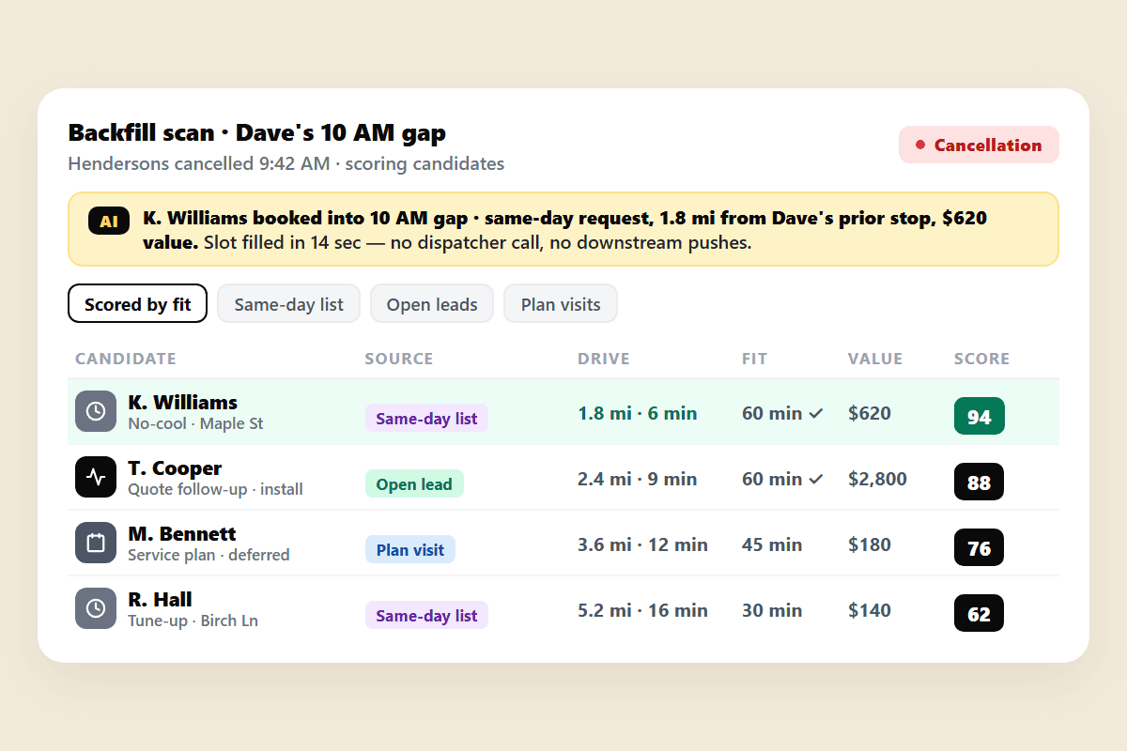Click the checkmark next to T. Cooper's 60 min fit
The width and height of the screenshot is (1127, 751).
[816, 479]
